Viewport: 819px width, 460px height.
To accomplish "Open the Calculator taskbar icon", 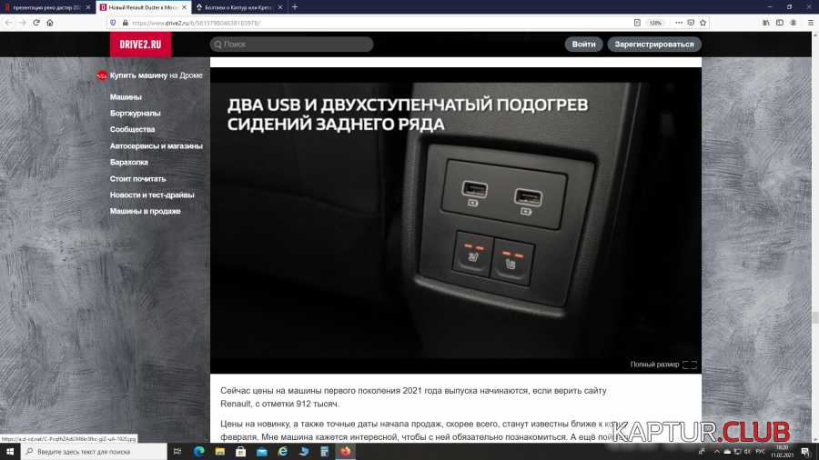I will (324, 452).
